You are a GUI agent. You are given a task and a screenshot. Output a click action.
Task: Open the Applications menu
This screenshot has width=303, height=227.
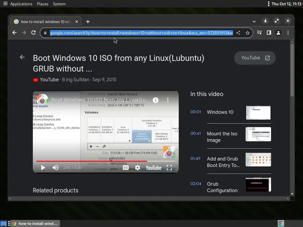tap(21, 4)
